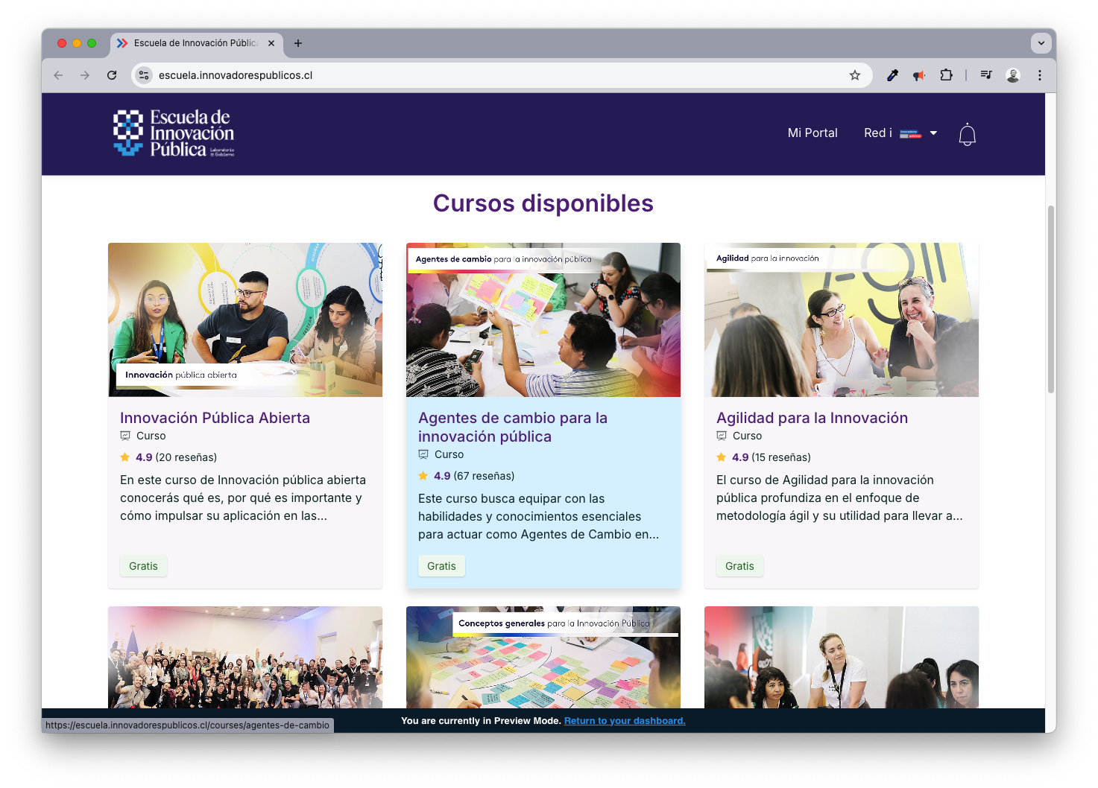Bookmark this page with star icon
This screenshot has height=788, width=1098.
point(855,75)
